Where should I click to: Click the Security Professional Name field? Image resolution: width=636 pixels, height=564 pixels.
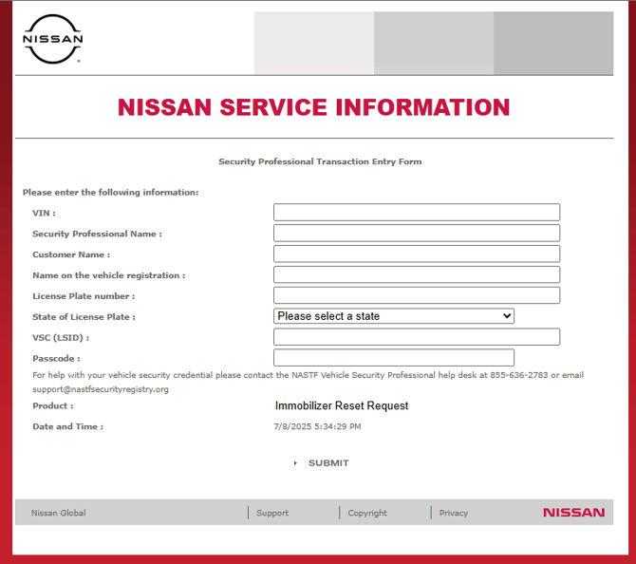pos(417,233)
